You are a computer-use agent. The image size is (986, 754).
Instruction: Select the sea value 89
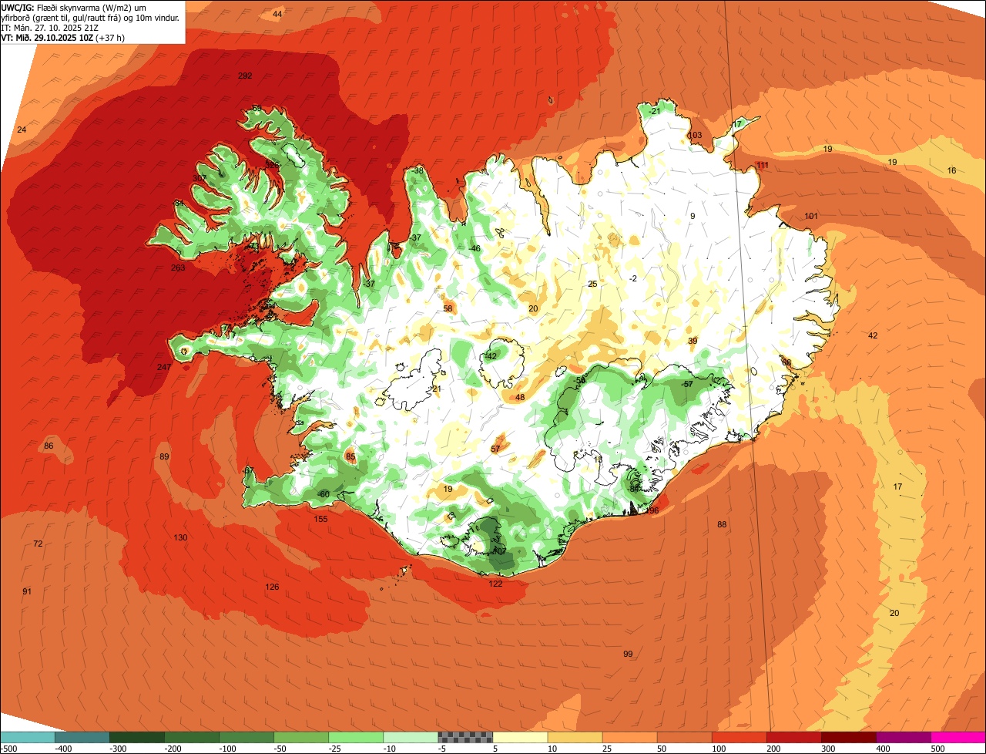(164, 457)
